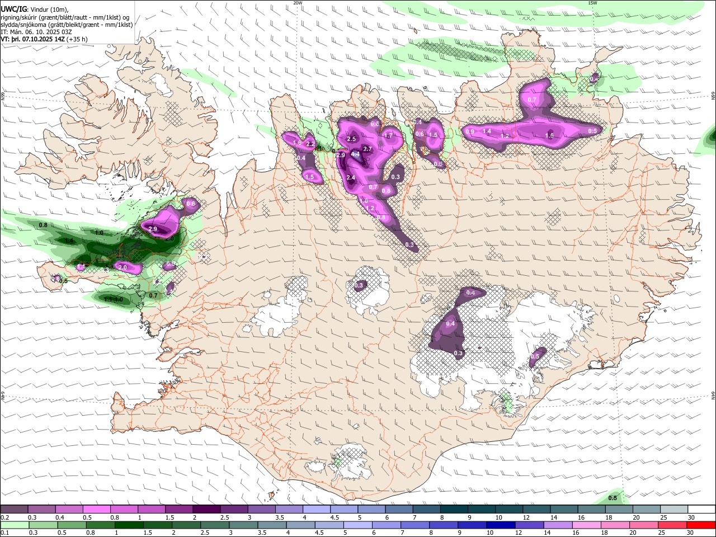Click the deep blue 10 mm rain legend swatch
Image resolution: width=716 pixels, height=537 pixels.
501,525
